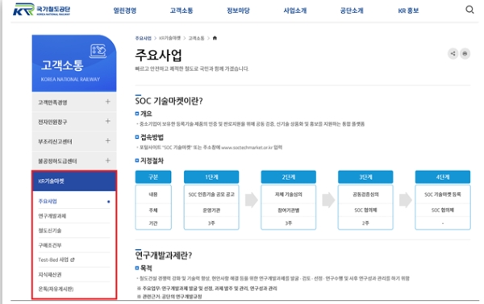Click the 전자민원창구 sidebar label

click(x=52, y=122)
